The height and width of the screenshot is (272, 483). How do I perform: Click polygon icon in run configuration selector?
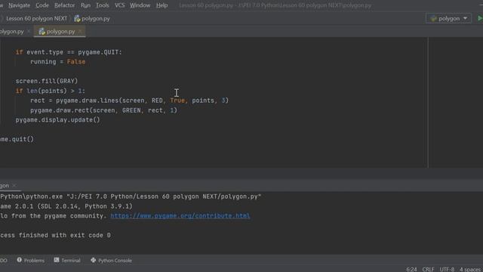[x=433, y=18]
